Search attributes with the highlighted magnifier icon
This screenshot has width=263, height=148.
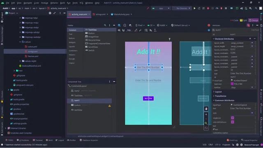pos(248,25)
